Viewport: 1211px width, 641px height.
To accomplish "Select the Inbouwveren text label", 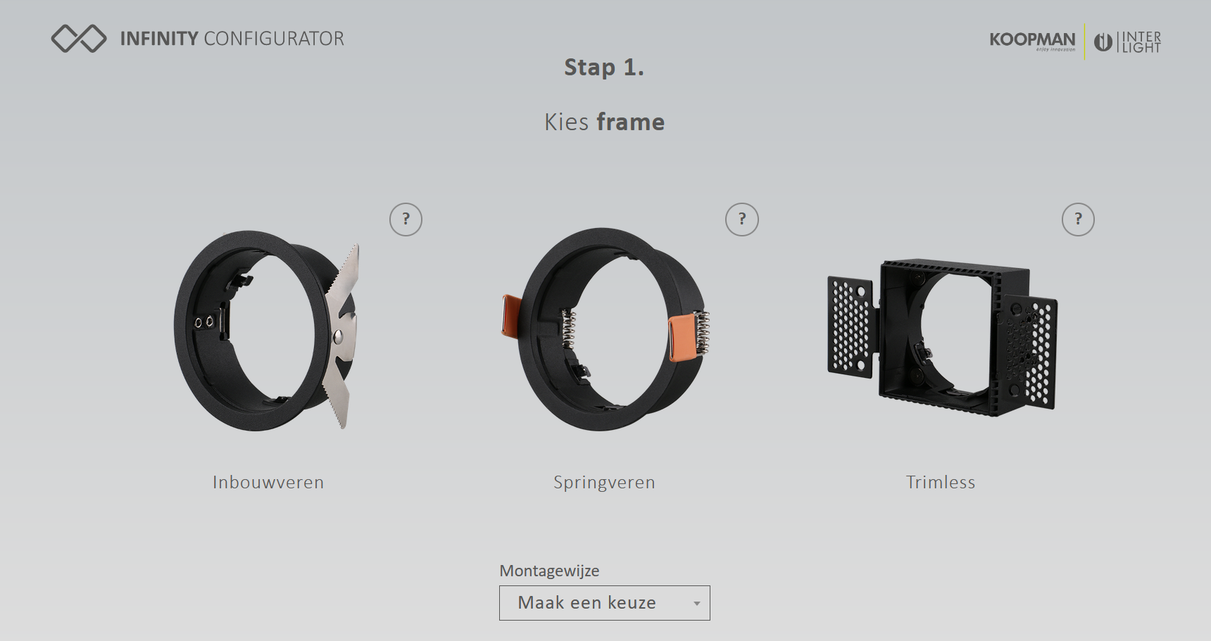I will click(x=268, y=482).
